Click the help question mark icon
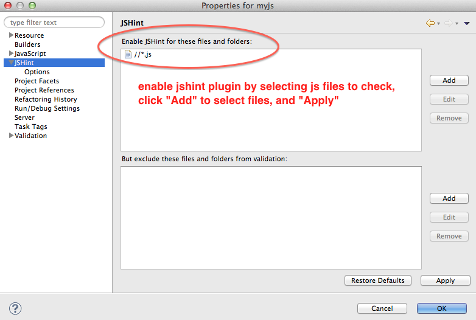 click(16, 308)
